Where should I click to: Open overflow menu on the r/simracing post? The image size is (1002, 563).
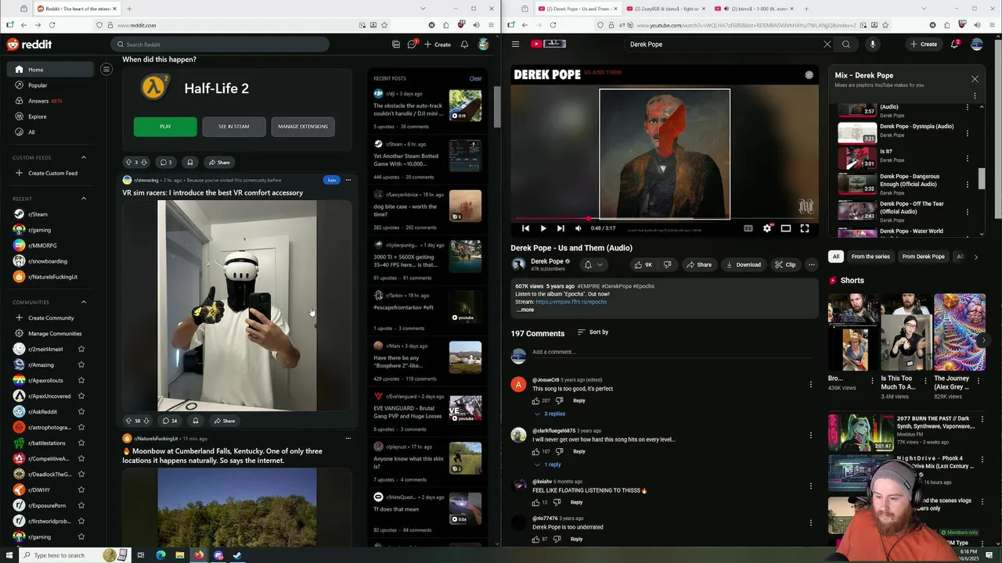pos(348,180)
